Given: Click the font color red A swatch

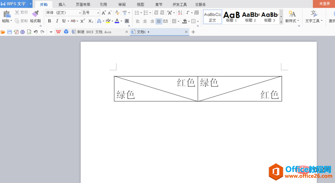Looking at the screenshot, I should click(117, 21).
